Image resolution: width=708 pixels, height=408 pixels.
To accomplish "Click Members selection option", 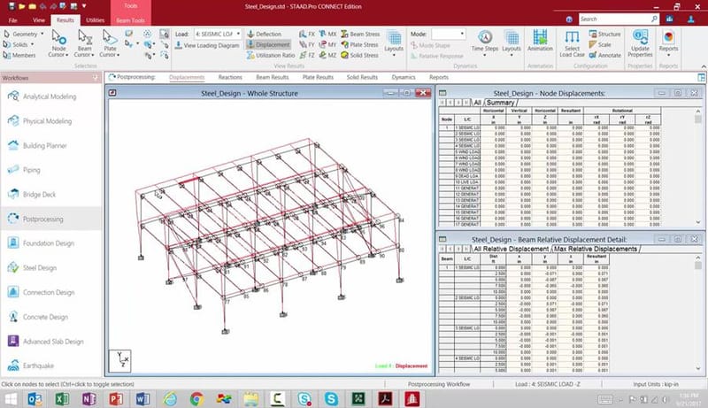I will [19, 55].
